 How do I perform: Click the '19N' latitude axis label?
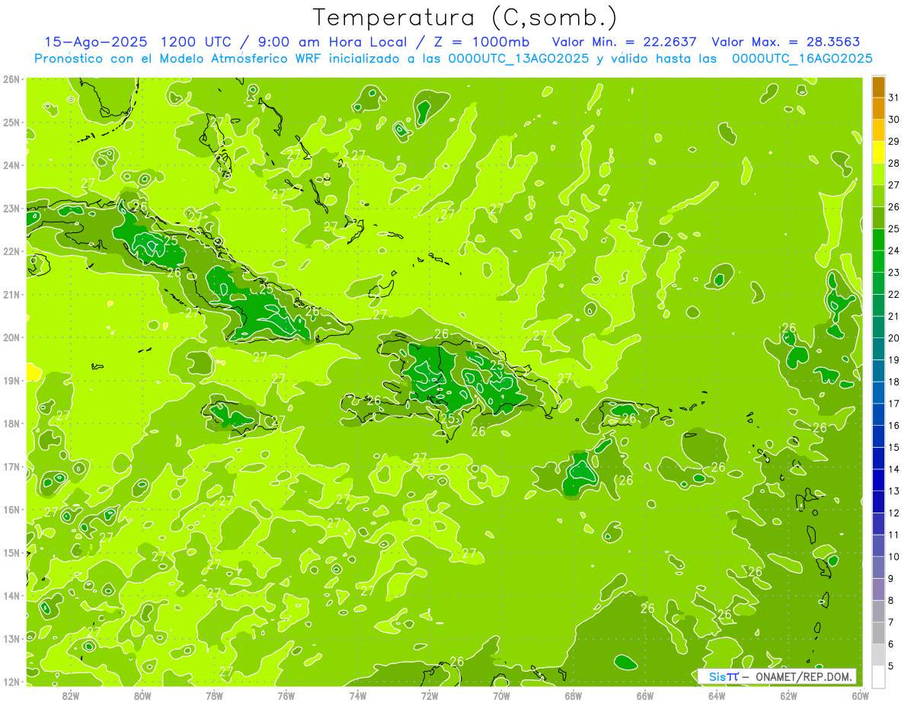coord(11,380)
